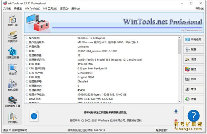Image resolution: width=207 pixels, height=134 pixels.
Task: Select the CPU 频率 row
Action: tap(101, 64)
